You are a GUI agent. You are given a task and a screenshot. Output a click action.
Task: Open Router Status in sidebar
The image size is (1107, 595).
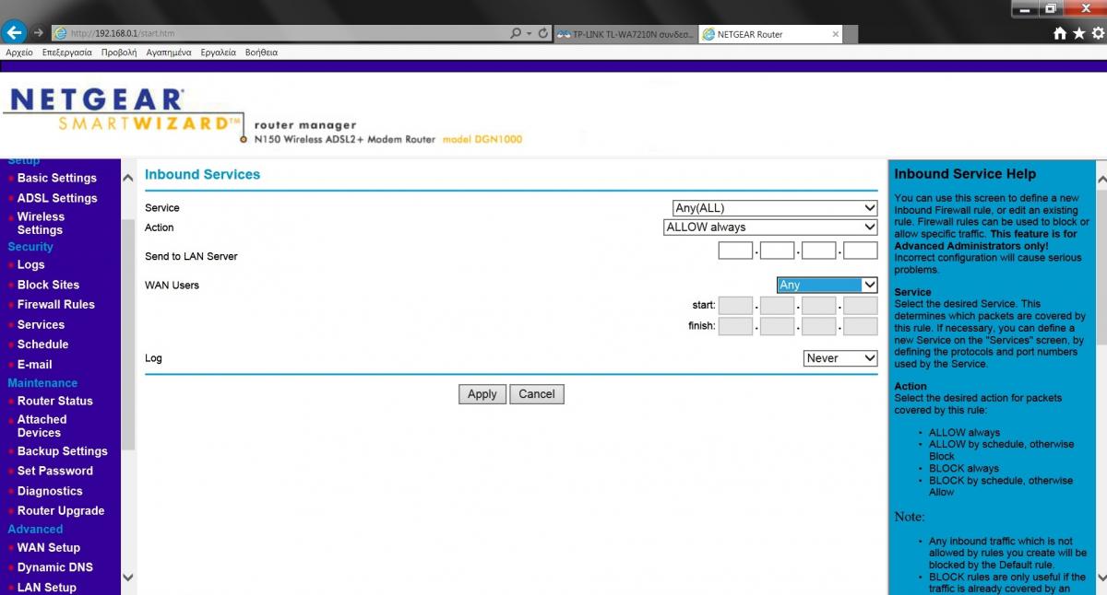(x=55, y=401)
